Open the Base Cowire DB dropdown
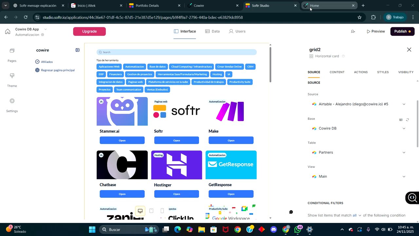419x236 pixels. tap(358, 128)
